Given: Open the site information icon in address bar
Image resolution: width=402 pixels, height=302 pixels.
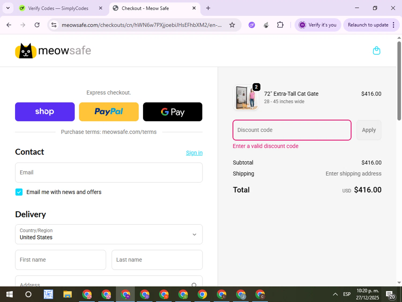Looking at the screenshot, I should pos(54,25).
